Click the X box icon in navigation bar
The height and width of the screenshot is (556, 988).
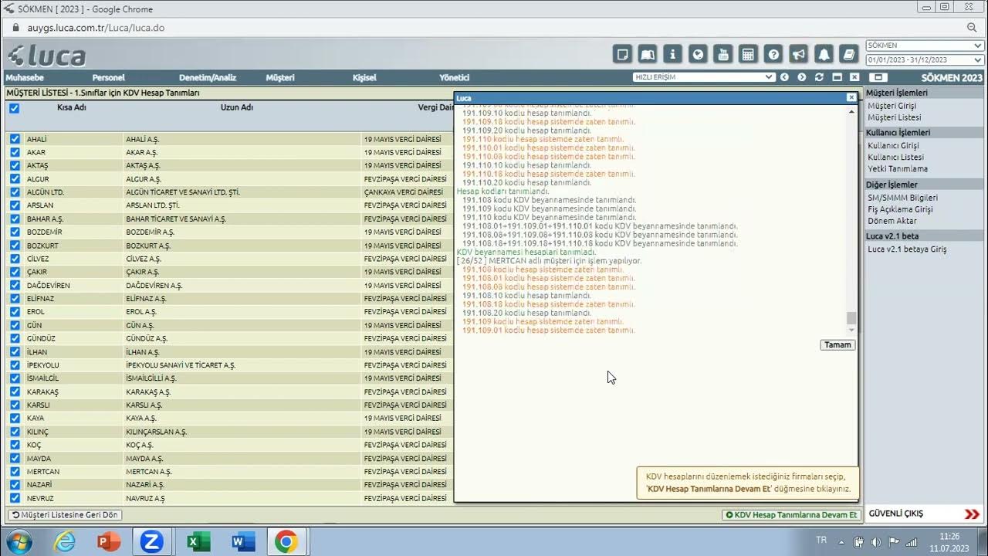(x=854, y=77)
